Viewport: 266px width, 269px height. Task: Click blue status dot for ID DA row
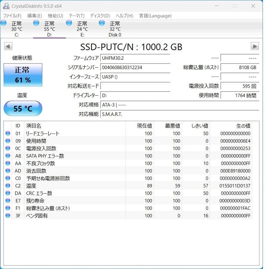click(8, 193)
